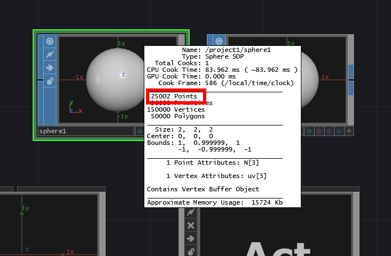
Task: Click the 25002 Points text
Action: [x=174, y=96]
